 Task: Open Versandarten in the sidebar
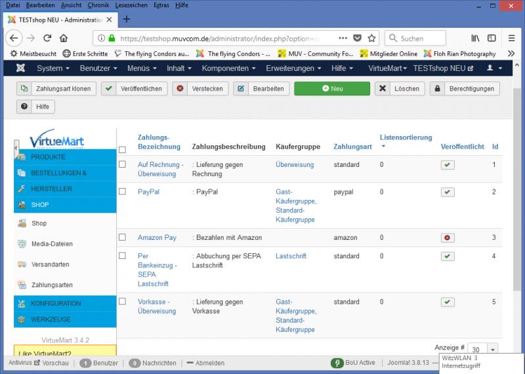(50, 264)
